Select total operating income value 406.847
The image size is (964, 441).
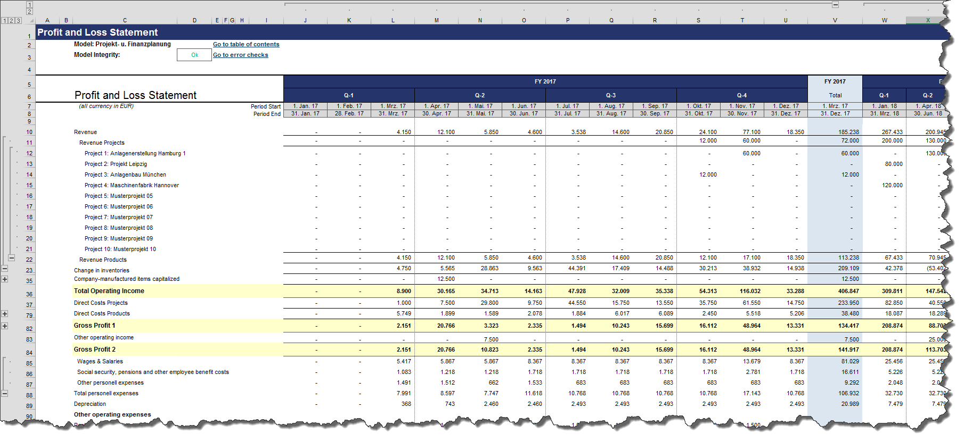pos(848,291)
